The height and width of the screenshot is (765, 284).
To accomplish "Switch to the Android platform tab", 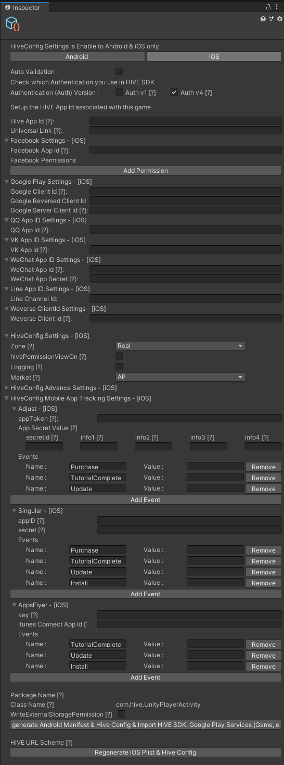I will (77, 57).
